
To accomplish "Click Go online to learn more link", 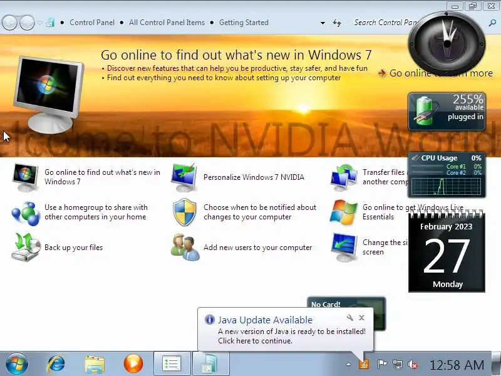I will tap(441, 73).
